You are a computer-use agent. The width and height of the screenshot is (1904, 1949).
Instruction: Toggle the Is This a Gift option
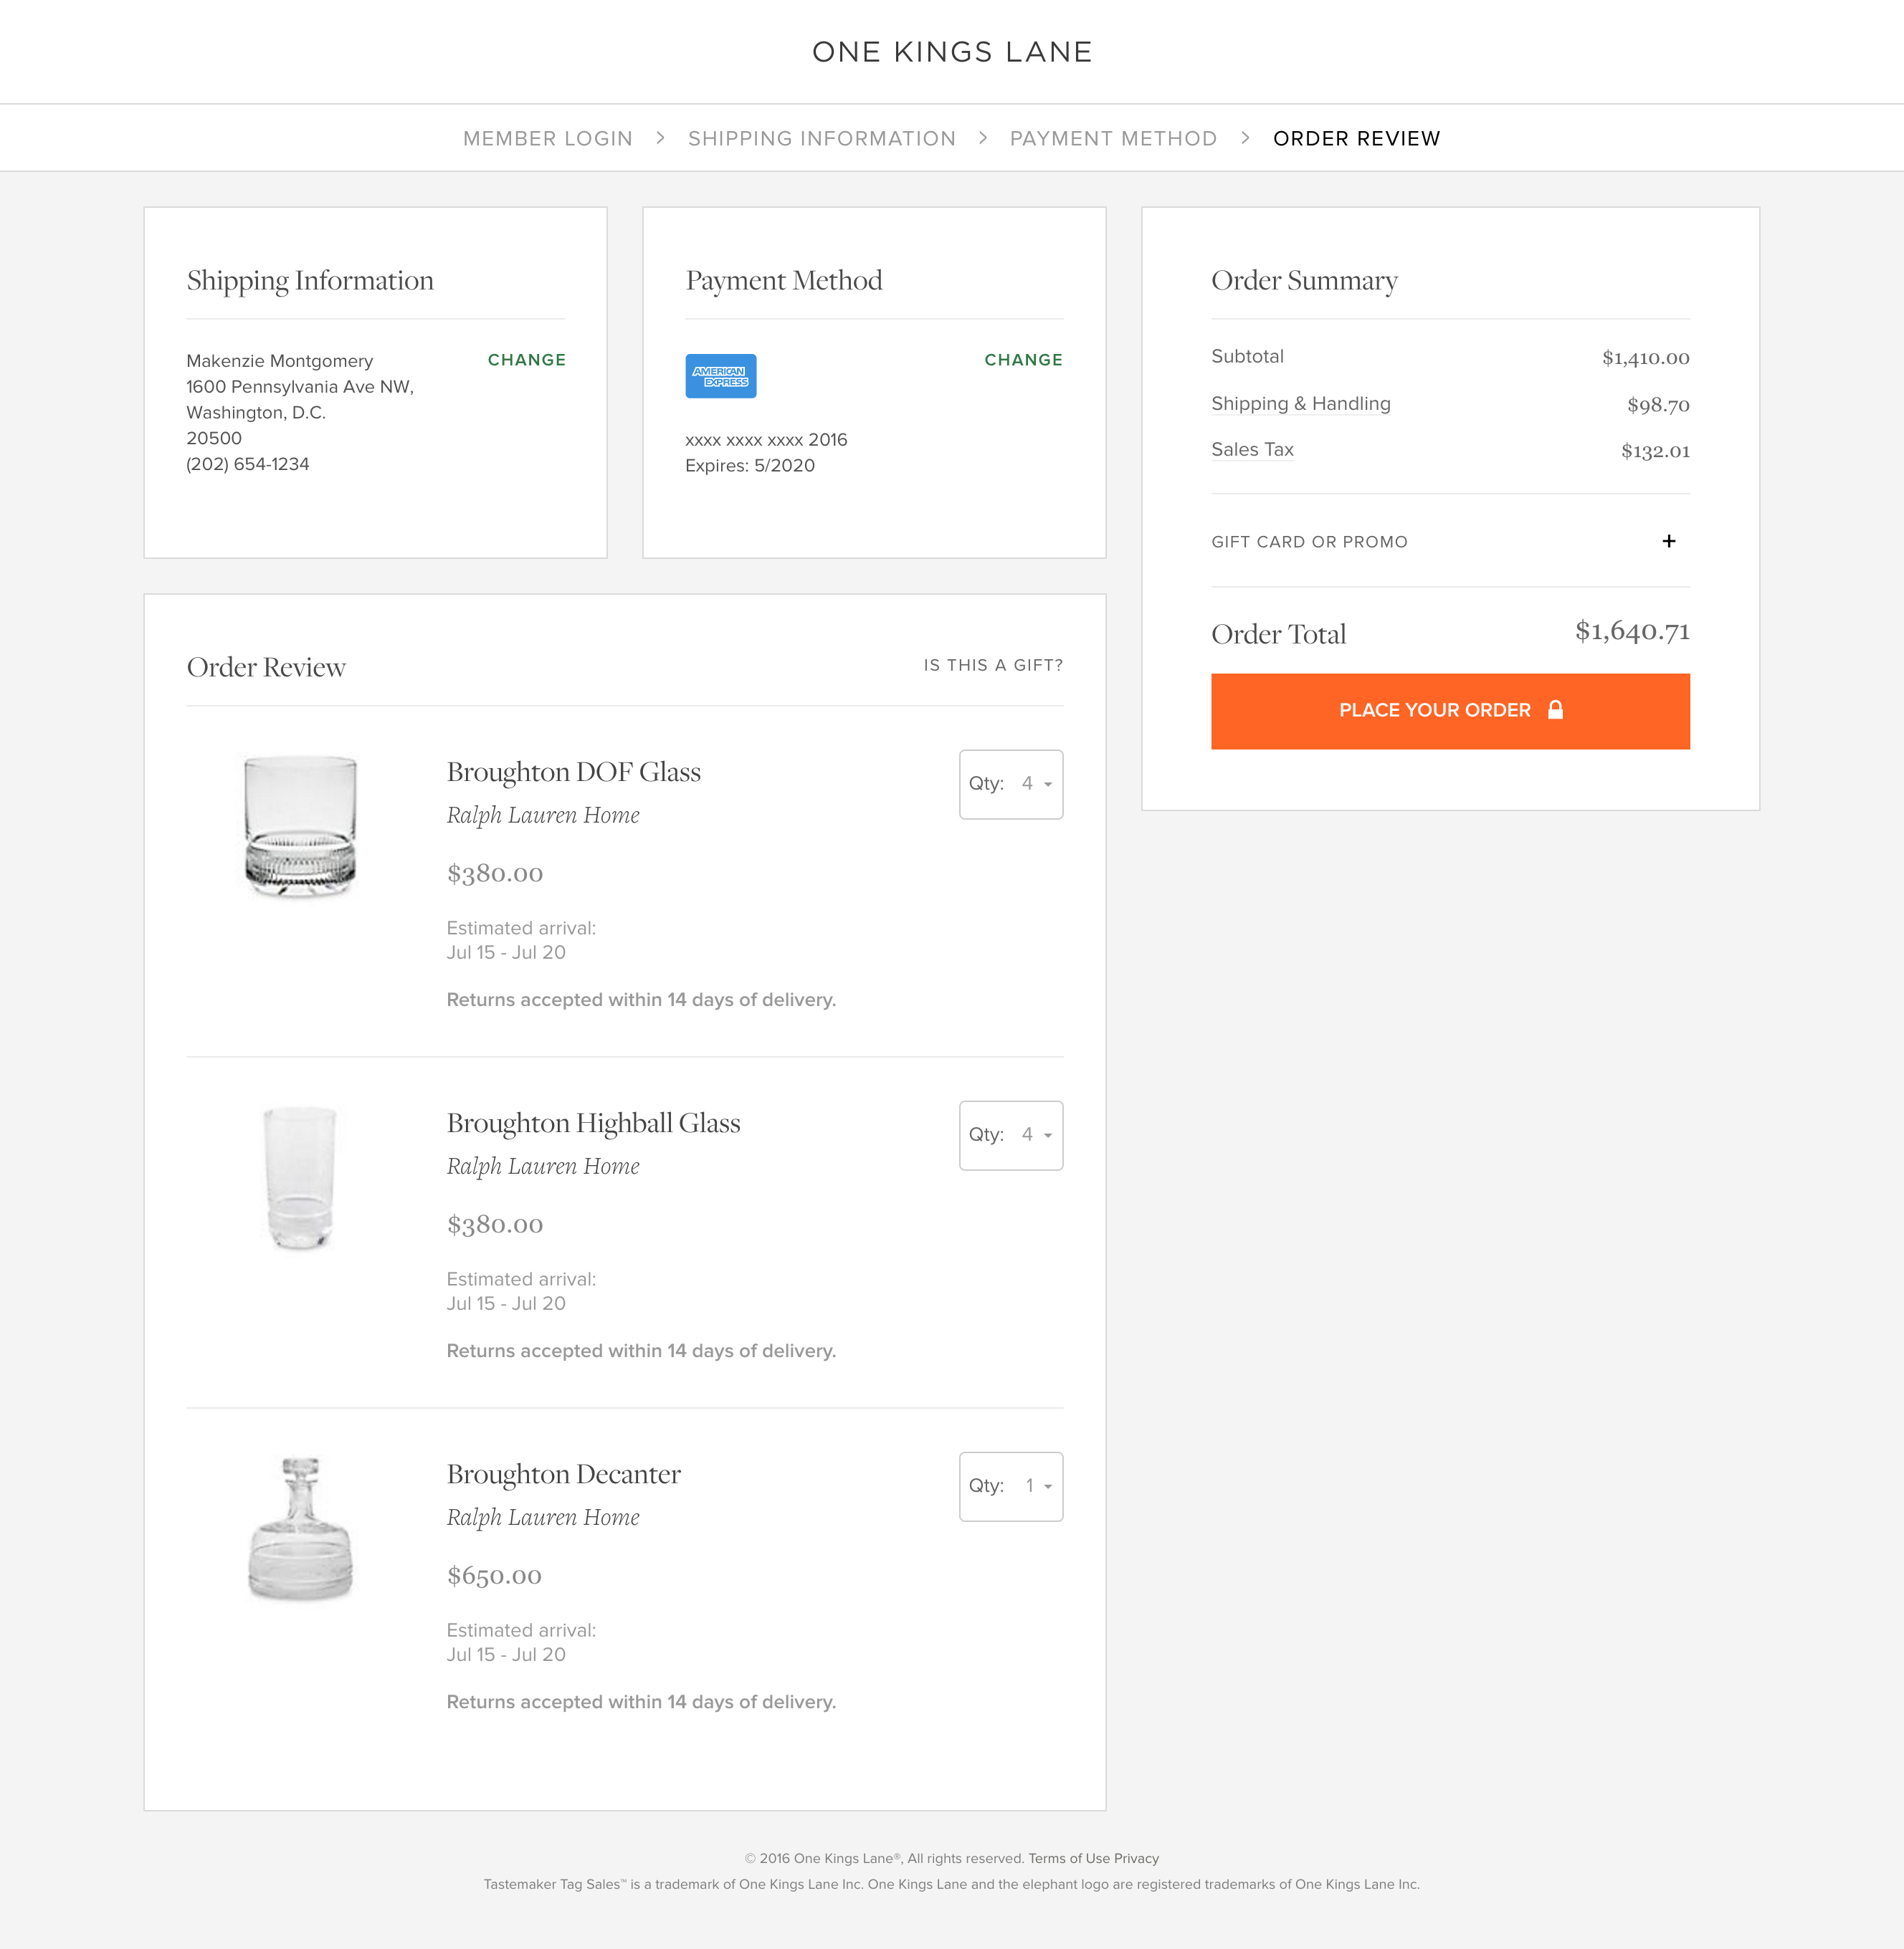click(x=992, y=666)
